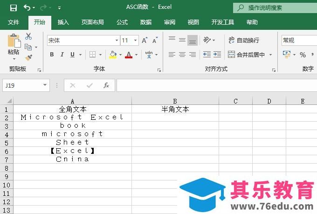
Task: Click the 操作说明搜索 search box
Action: click(x=275, y=8)
